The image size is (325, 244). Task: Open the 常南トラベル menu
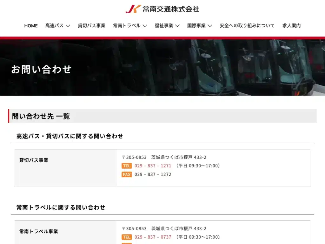tap(127, 25)
